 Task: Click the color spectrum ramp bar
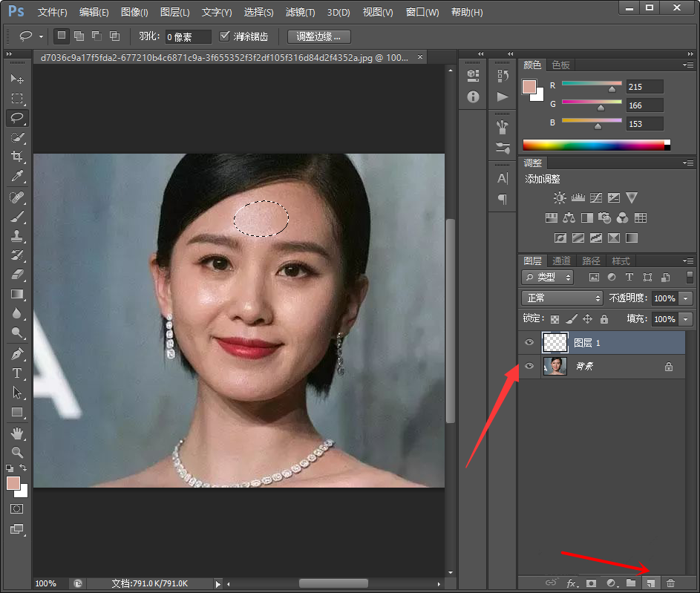595,145
